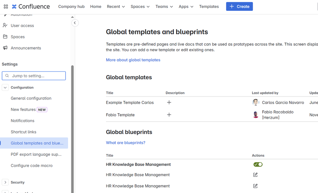This screenshot has height=193, width=318.
Task: Click the sidebar vertical scrollbar
Action: tap(72, 129)
